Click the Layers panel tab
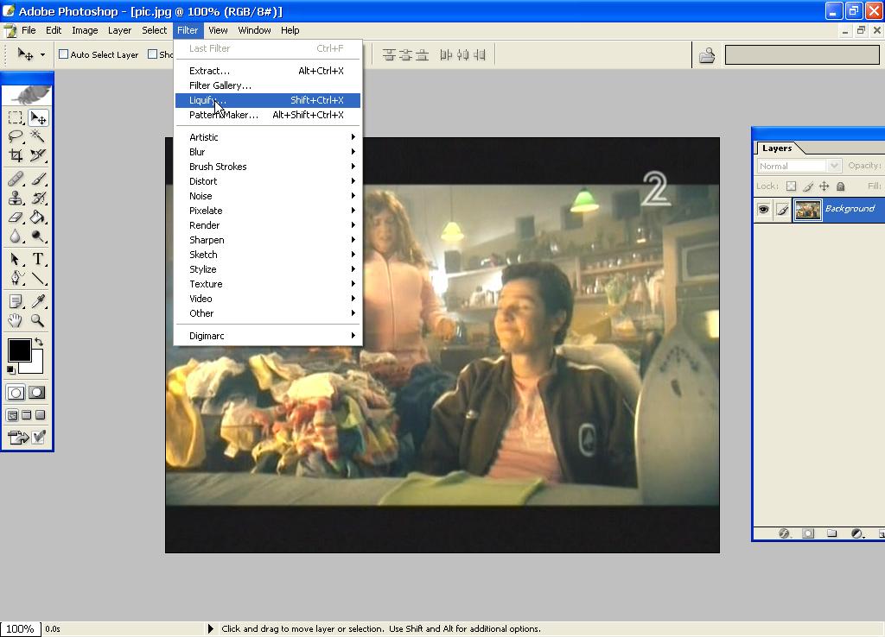Viewport: 885px width, 637px height. (776, 148)
